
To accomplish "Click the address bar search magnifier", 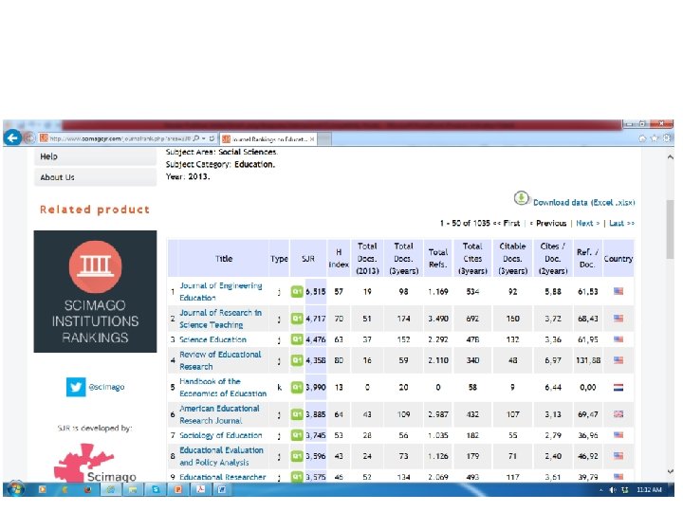I will (196, 138).
